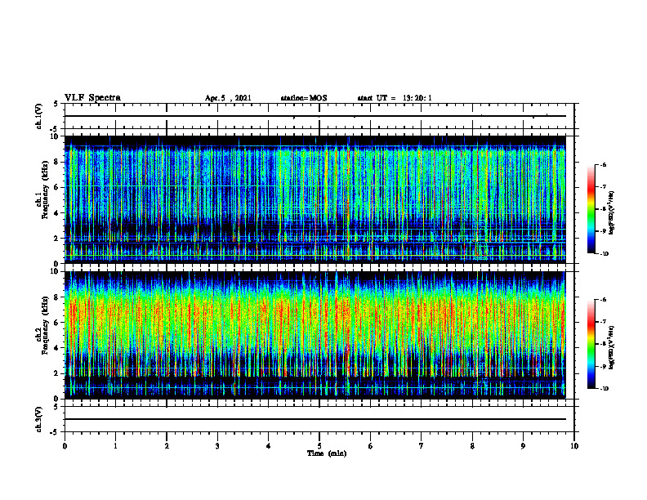647x500 pixels.
Task: Click the "10" tick on time axis
Action: coord(574,446)
